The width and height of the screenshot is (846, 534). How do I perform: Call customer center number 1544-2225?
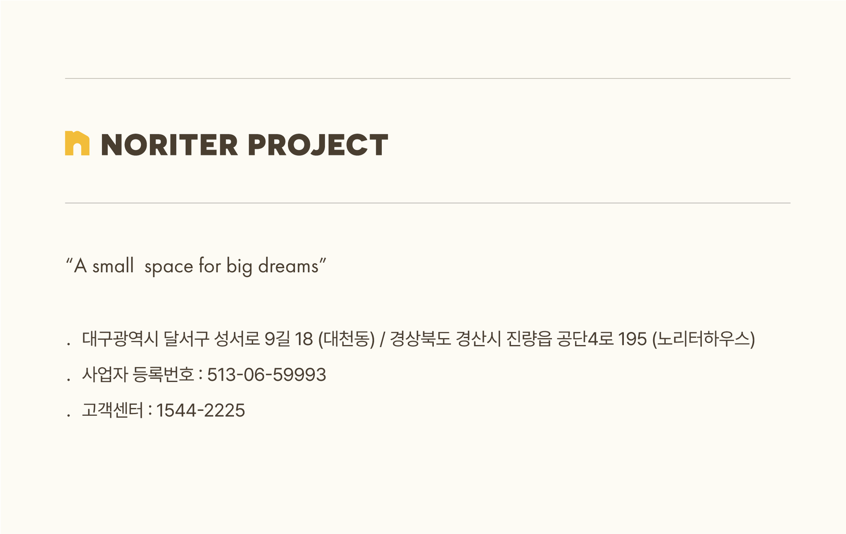tap(200, 410)
